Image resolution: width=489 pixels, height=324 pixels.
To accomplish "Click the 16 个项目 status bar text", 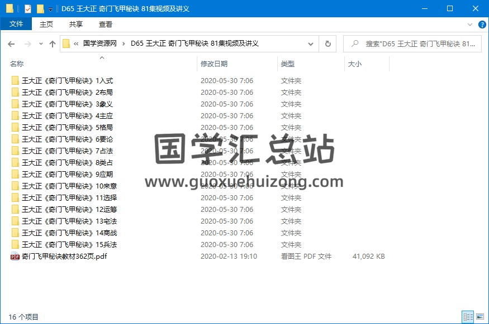I will coord(23,317).
